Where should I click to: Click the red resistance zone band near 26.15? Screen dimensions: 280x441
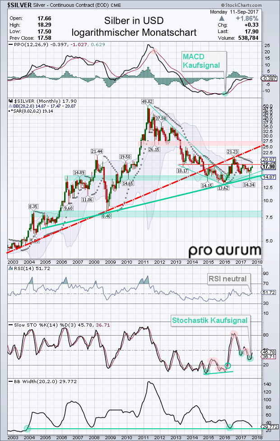click(200, 143)
